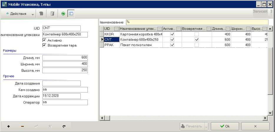
Task: Maximize the Mobile Упаковка window
Action: (x=264, y=4)
